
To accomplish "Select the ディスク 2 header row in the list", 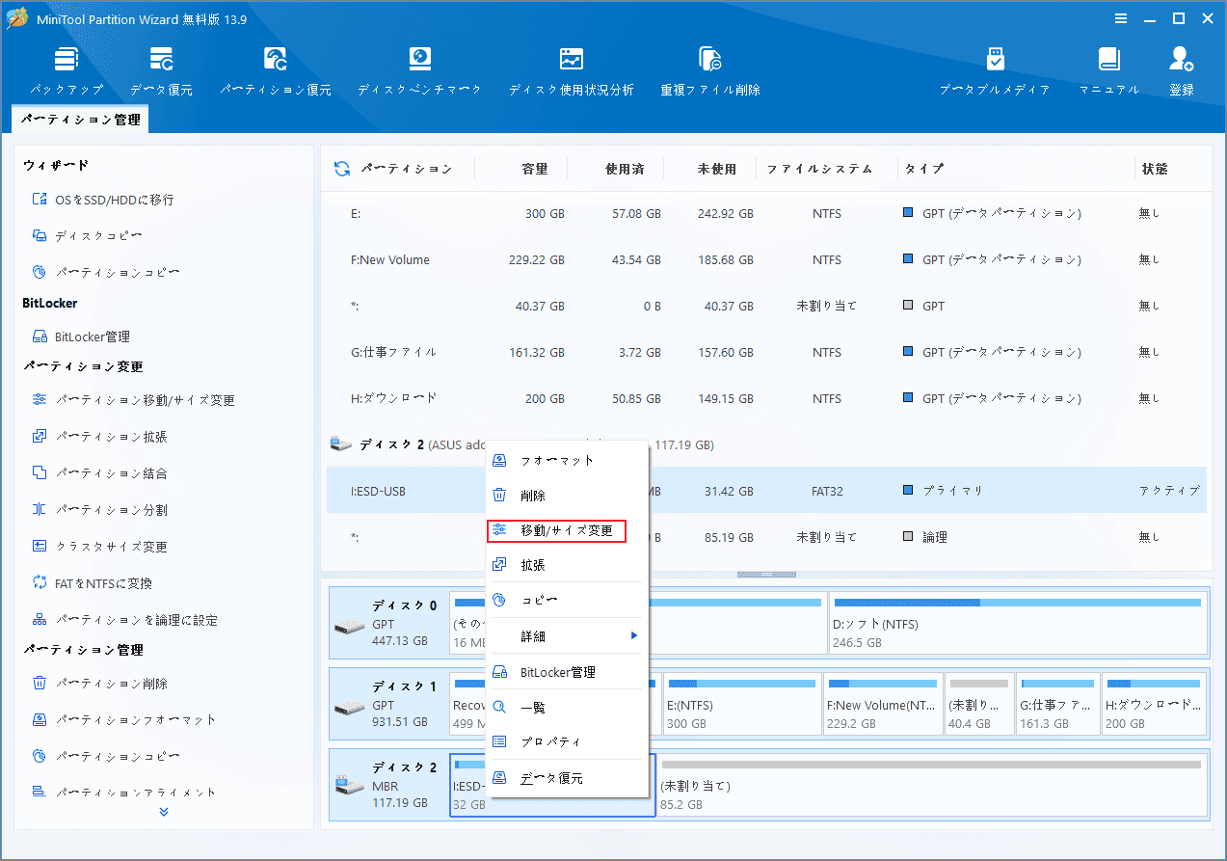I will (x=766, y=444).
